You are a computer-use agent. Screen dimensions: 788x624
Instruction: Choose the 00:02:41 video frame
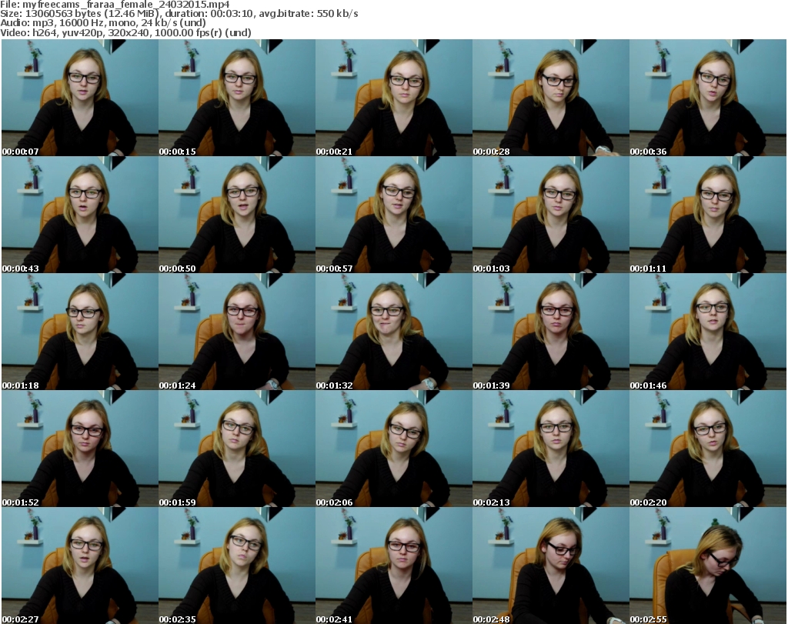tap(393, 566)
